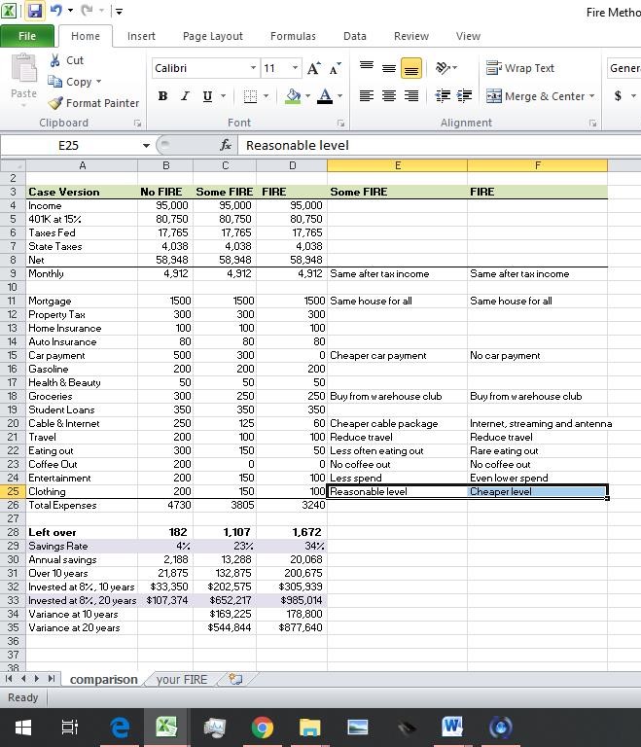The height and width of the screenshot is (747, 641).
Task: Click the Cut scissors icon
Action: click(x=55, y=60)
